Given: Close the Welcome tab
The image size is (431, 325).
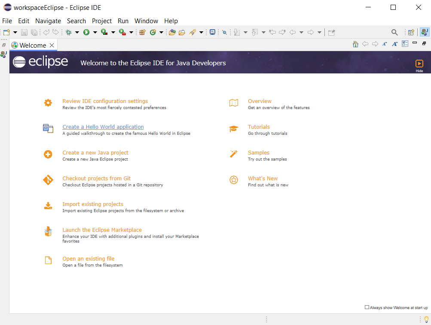Looking at the screenshot, I should [x=52, y=45].
